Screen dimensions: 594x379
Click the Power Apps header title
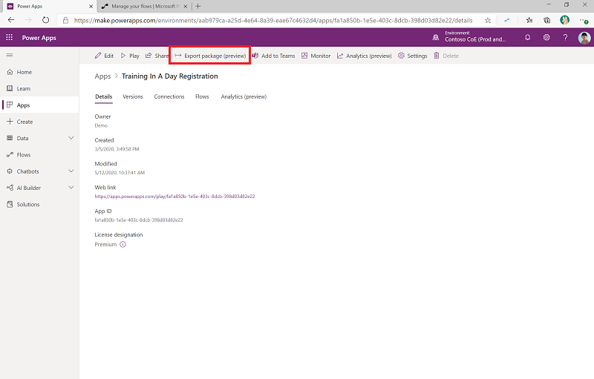point(39,38)
